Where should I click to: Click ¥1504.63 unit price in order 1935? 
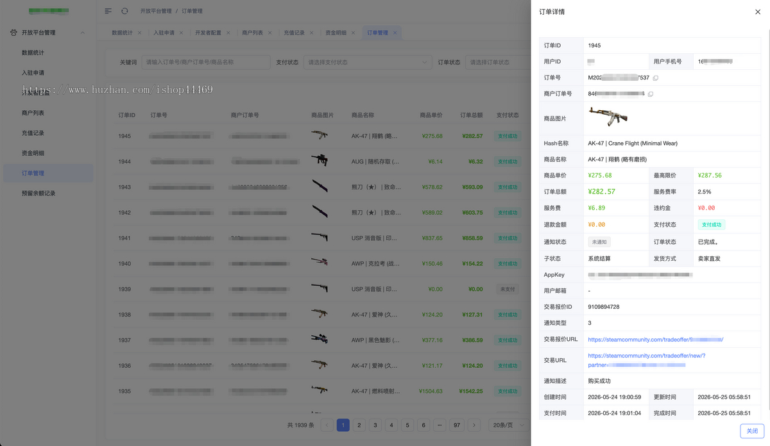pos(431,391)
